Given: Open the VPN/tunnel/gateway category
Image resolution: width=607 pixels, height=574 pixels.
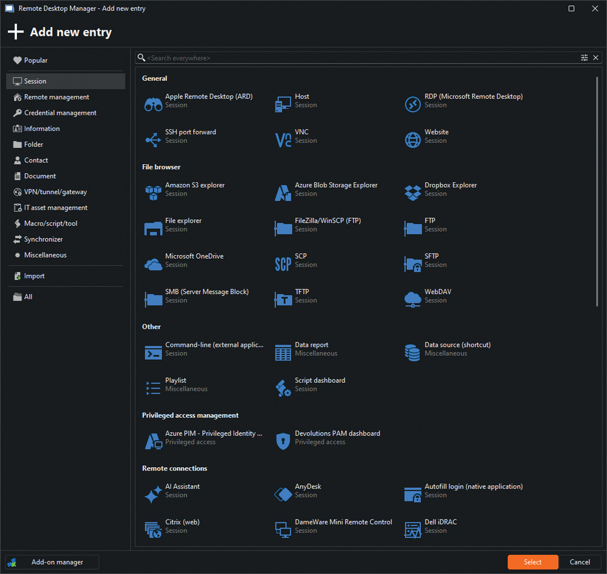Looking at the screenshot, I should coord(66,192).
